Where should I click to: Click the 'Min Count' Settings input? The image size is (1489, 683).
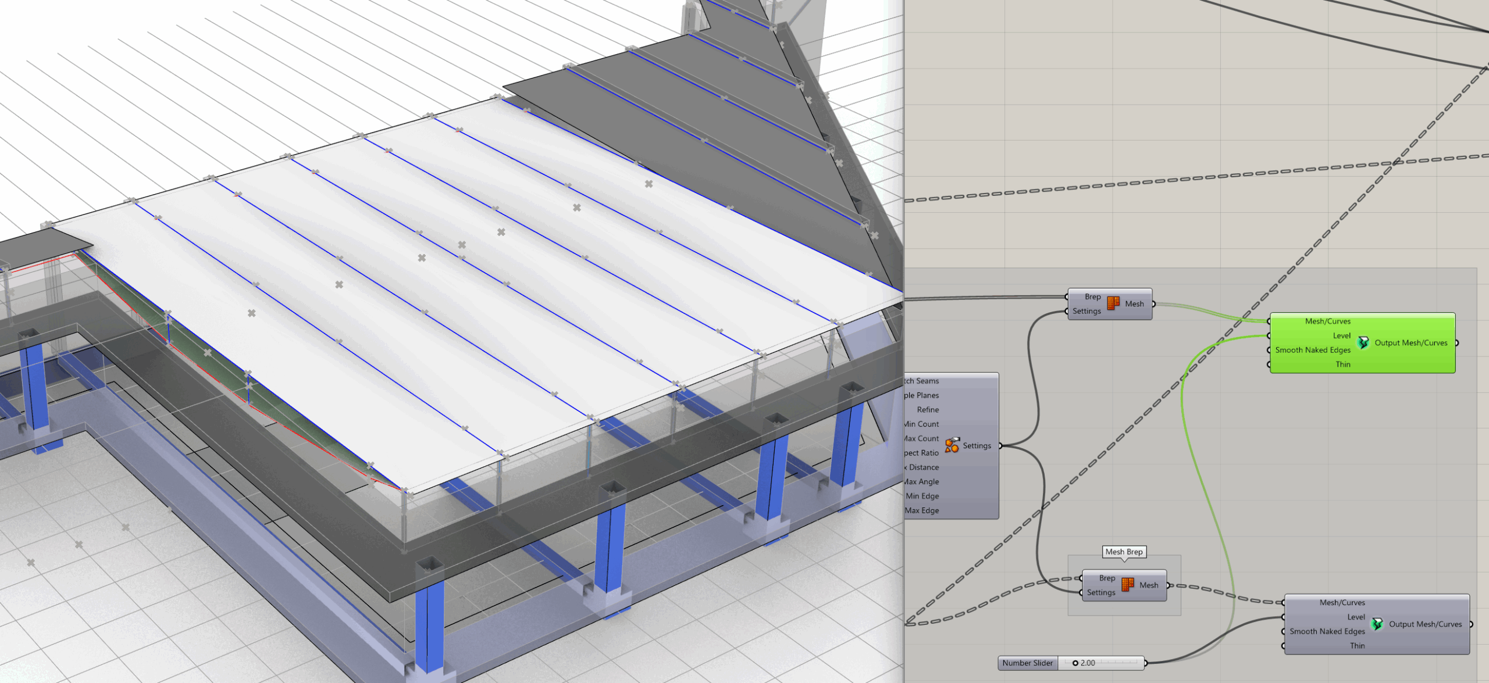[x=921, y=424]
